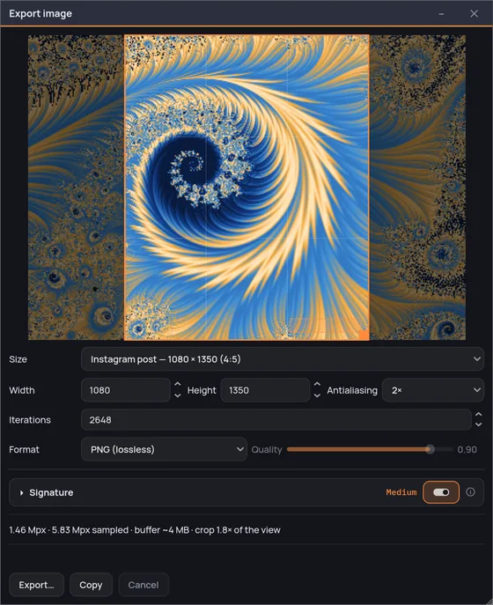Click the Export… button
The image size is (493, 605).
[x=36, y=585]
